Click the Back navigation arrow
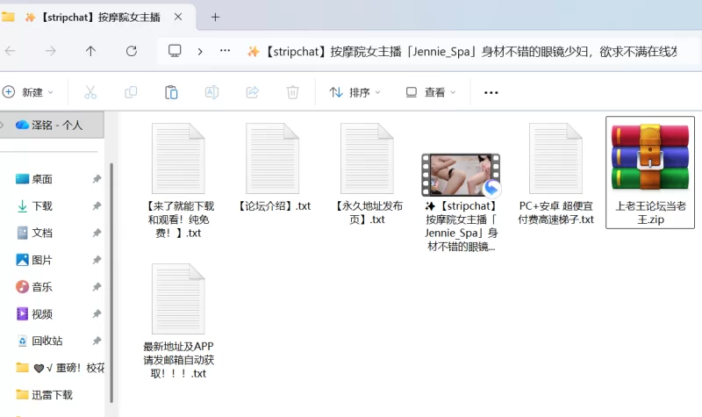 (x=10, y=51)
